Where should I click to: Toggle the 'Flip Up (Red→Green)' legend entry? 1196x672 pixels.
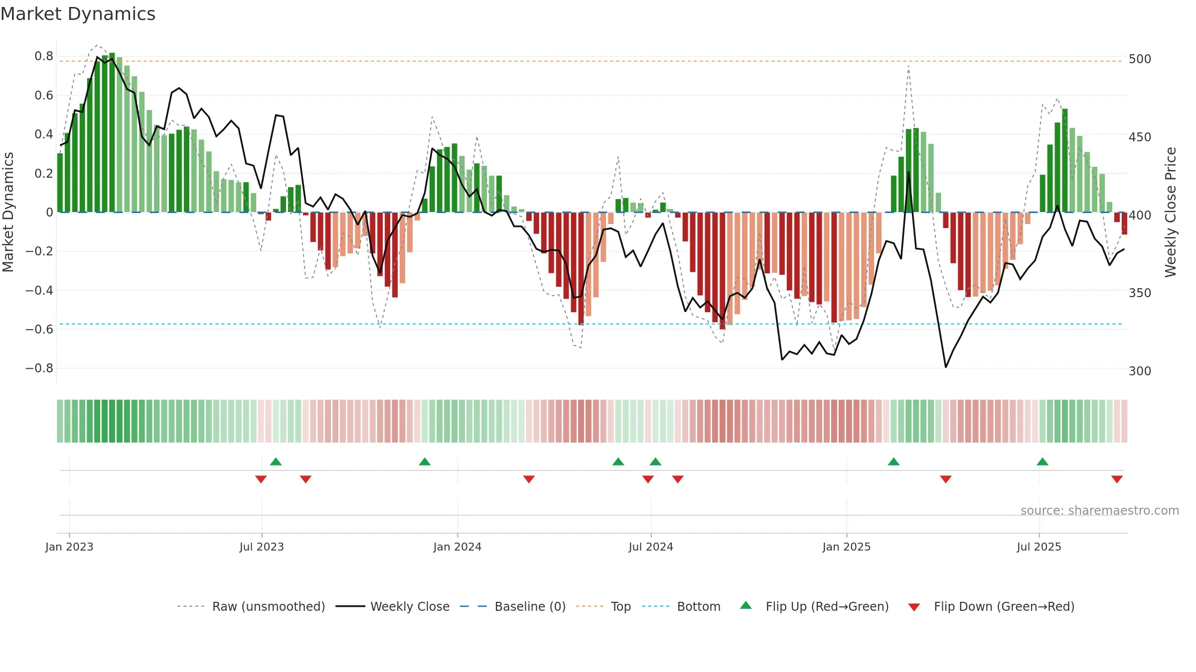pos(827,606)
